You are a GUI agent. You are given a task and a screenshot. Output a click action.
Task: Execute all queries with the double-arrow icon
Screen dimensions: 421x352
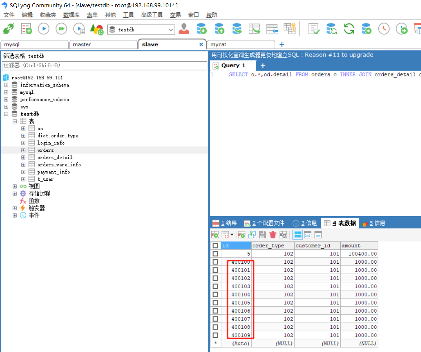(61, 29)
